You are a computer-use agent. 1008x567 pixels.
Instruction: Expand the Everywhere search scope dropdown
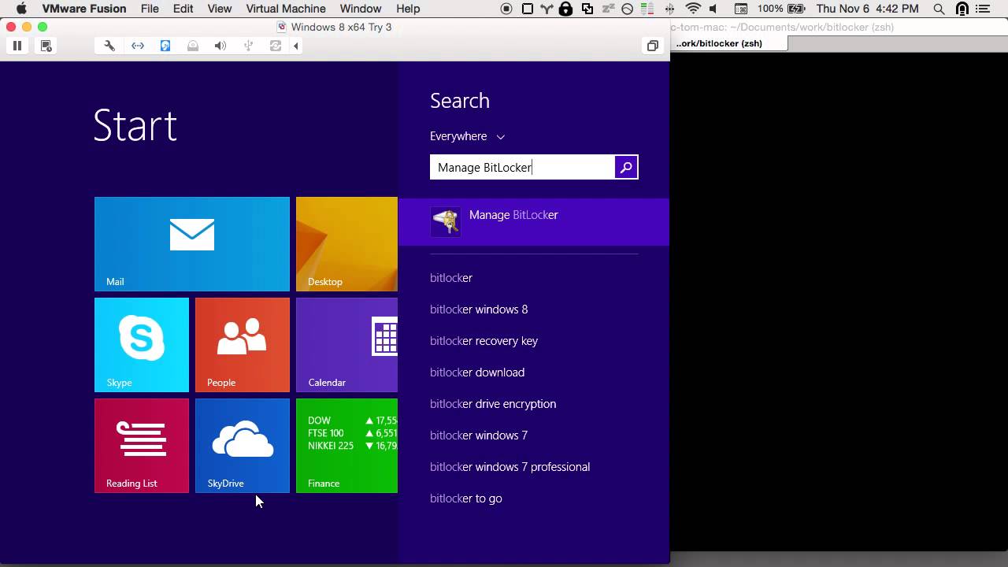tap(467, 136)
